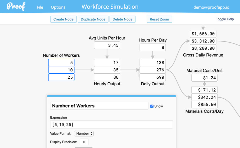
Task: Click the Avg Units Per Hour label
Action: coord(107,38)
